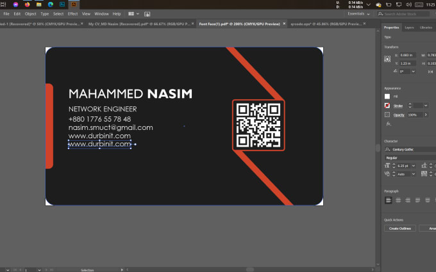
Task: Click the fx effects icon in Appearance
Action: 389,124
